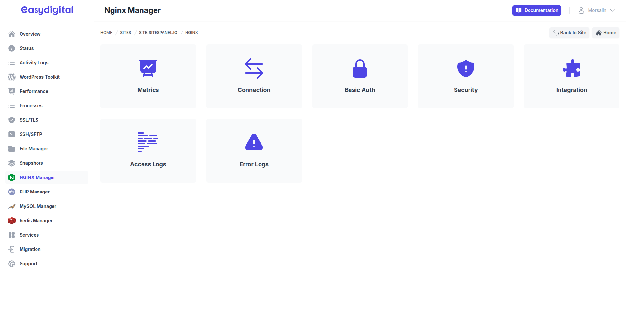The image size is (626, 324).
Task: Open SSL/TLS via the shield icon
Action: (x=12, y=120)
